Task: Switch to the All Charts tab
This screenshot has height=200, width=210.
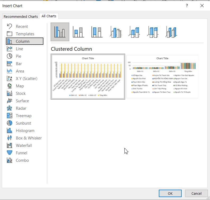Action: point(49,16)
